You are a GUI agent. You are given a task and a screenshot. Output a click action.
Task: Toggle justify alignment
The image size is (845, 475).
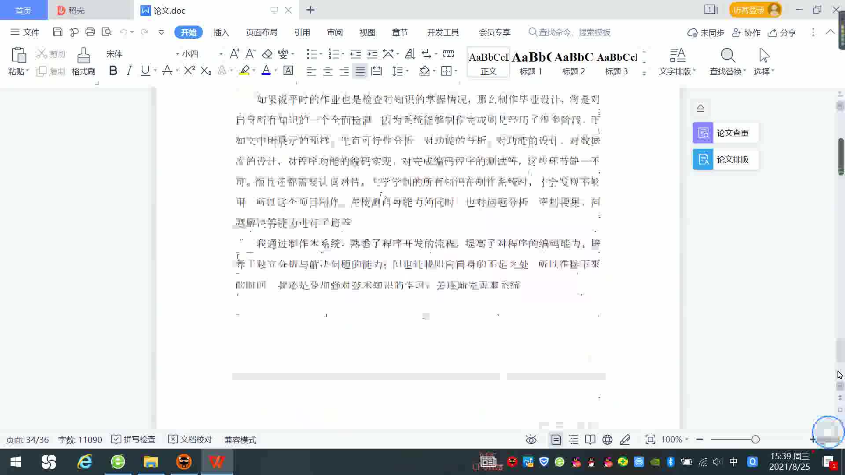(360, 71)
